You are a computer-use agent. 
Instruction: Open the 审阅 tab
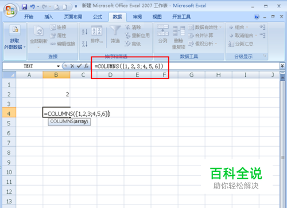(x=137, y=17)
